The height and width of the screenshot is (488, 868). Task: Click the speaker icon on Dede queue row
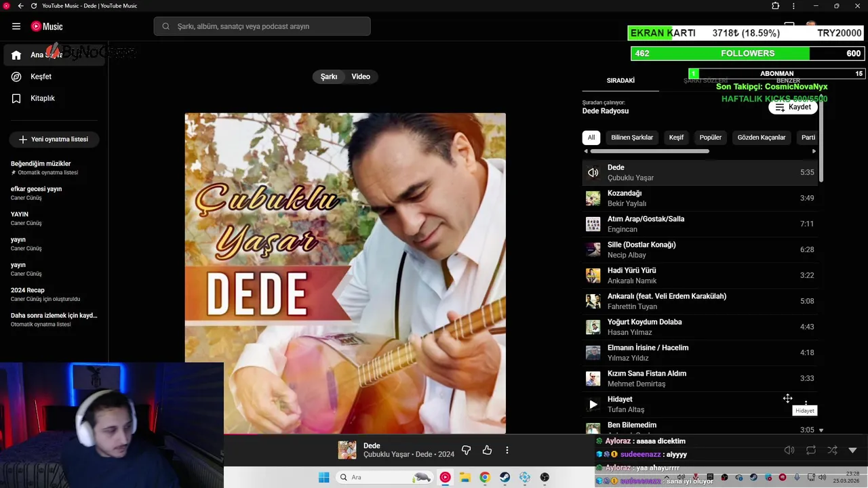(593, 173)
